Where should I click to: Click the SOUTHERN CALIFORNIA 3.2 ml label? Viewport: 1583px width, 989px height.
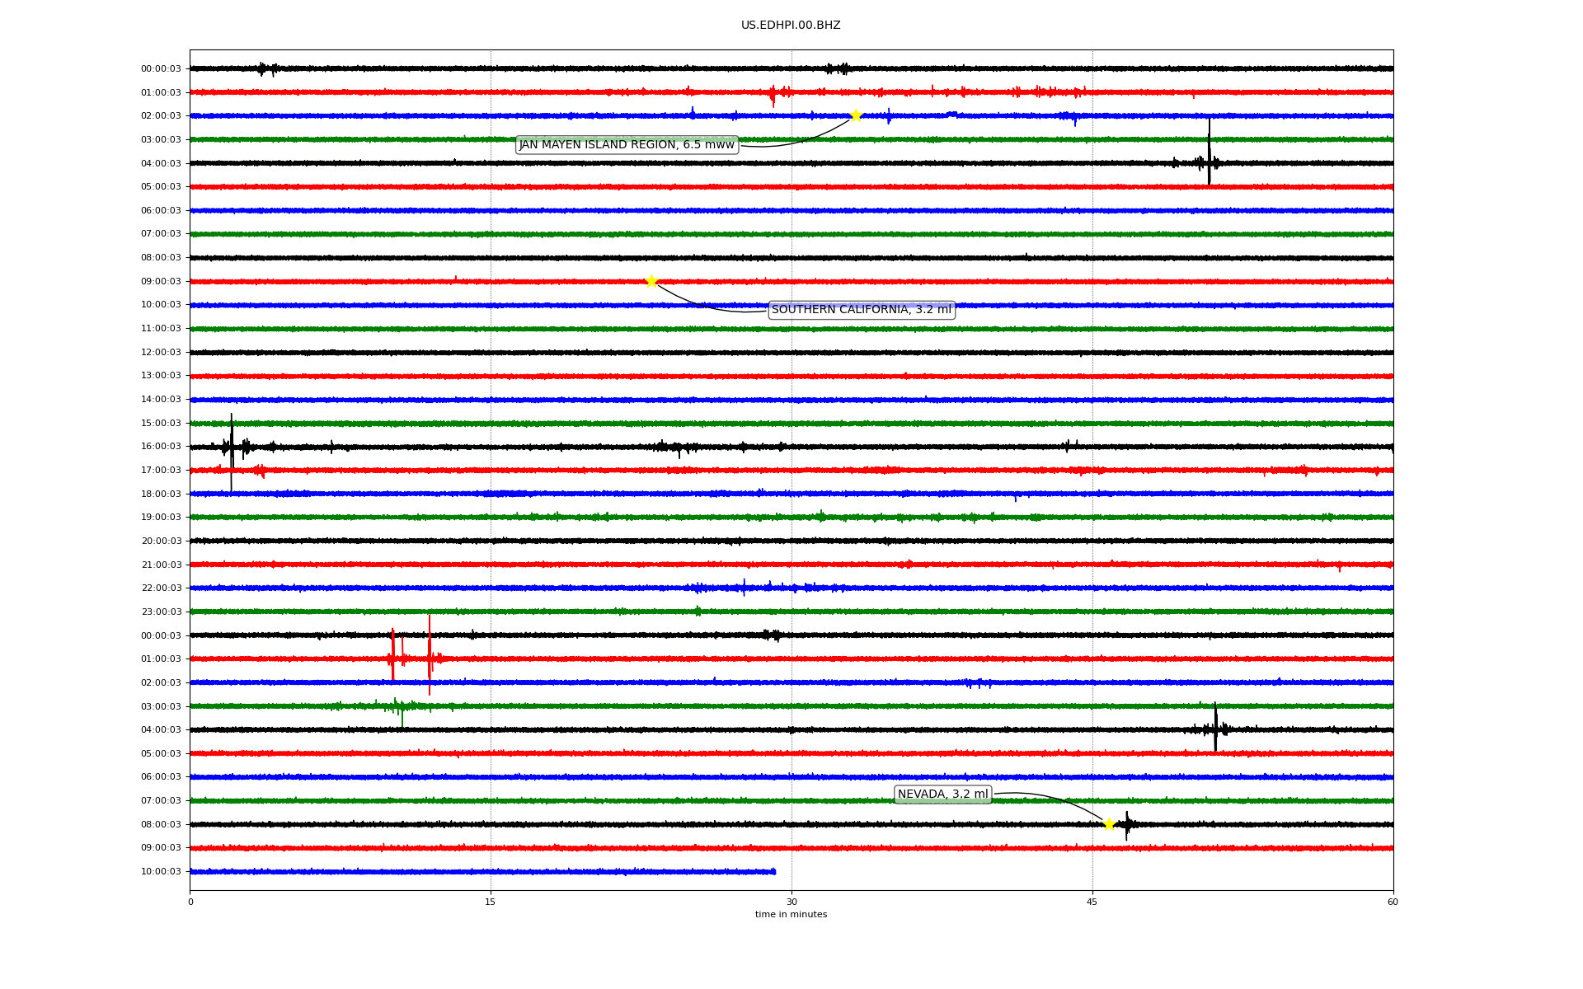pyautogui.click(x=862, y=310)
